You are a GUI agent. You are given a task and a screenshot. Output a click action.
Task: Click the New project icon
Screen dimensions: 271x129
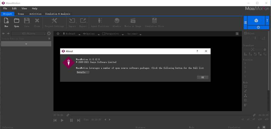(6, 21)
